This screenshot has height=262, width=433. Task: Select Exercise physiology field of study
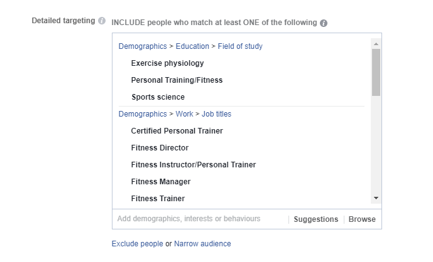(167, 63)
